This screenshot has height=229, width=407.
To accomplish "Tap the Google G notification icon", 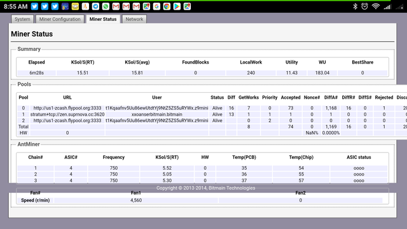I will point(156,6).
